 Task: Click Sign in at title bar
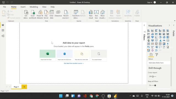pyautogui.click(x=150, y=2)
